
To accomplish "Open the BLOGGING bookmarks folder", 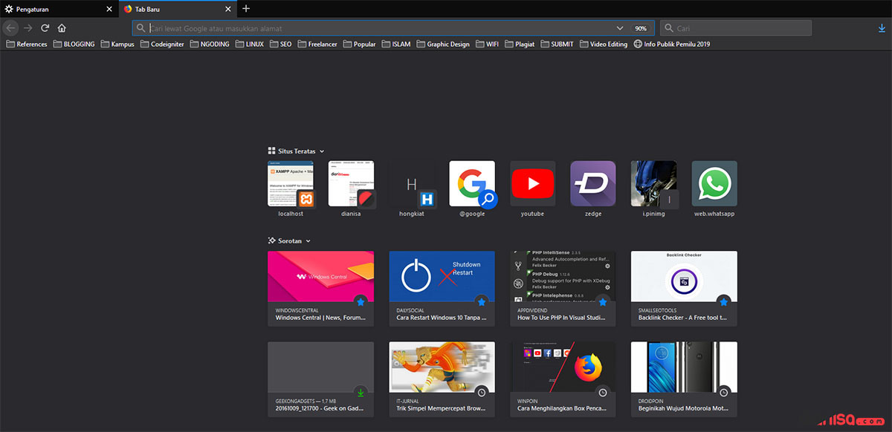I will click(x=74, y=44).
